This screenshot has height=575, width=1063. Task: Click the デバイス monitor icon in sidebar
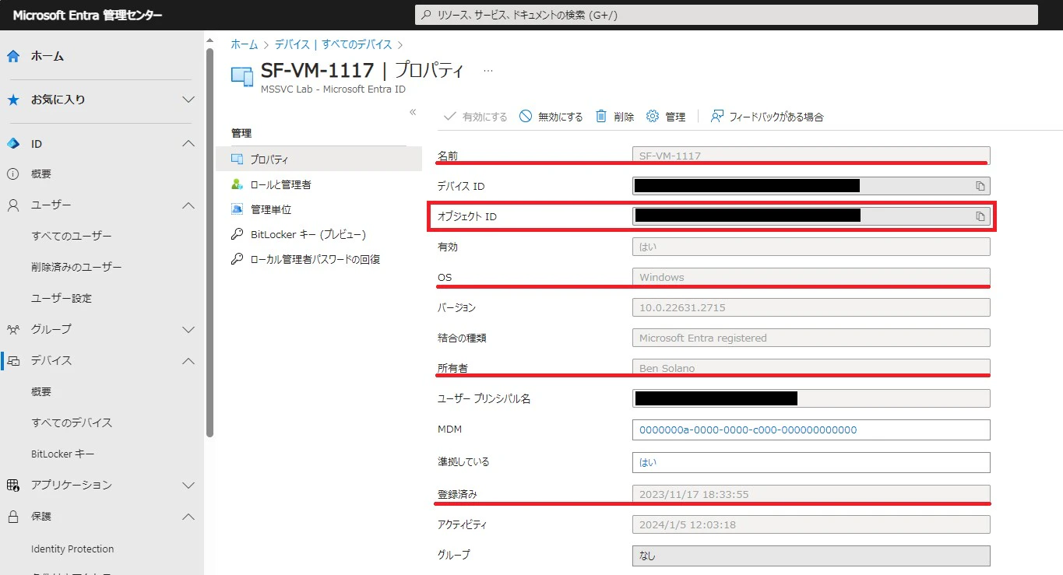[13, 361]
